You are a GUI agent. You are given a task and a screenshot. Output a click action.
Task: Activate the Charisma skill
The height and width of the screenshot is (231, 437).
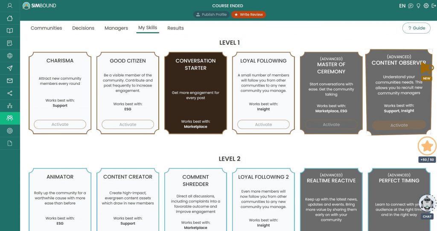coord(60,124)
